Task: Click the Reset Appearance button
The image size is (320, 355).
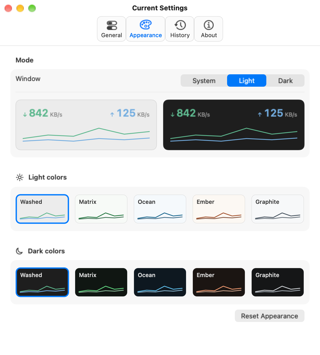Action: point(270,316)
